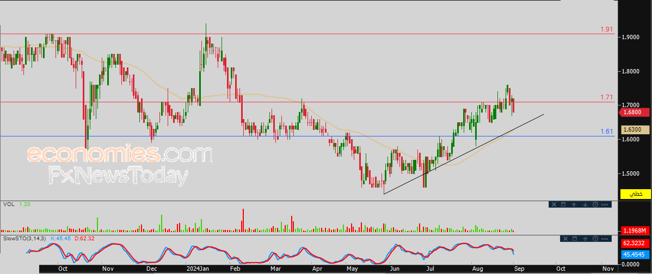Click the 0.0000 stochastic axis label

(631, 264)
